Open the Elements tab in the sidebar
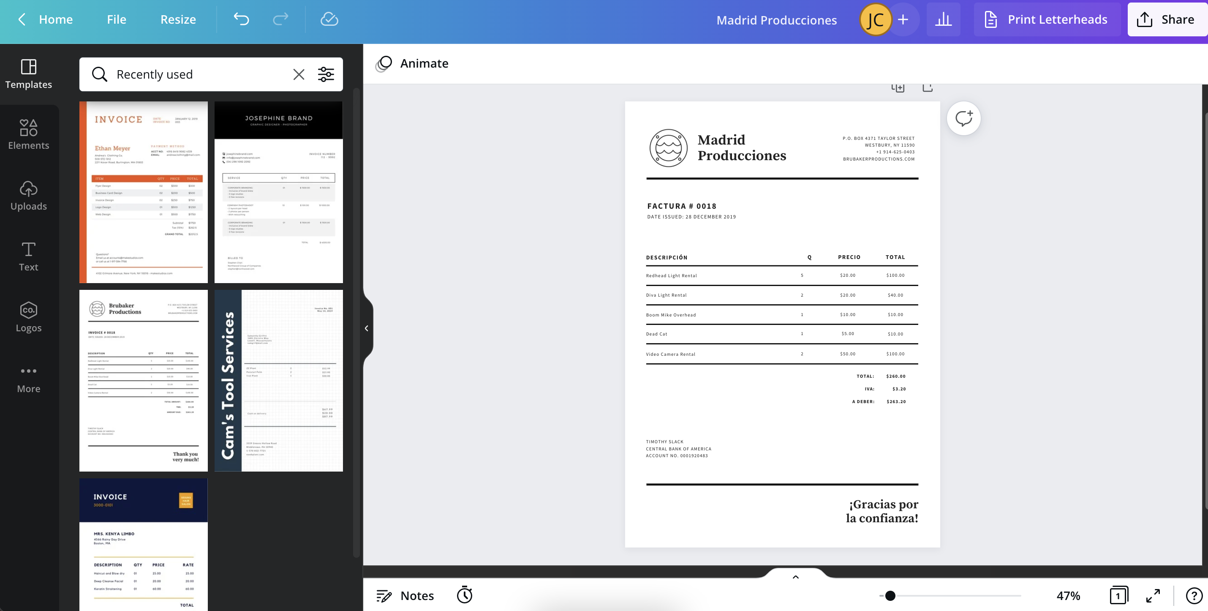This screenshot has height=611, width=1208. tap(29, 135)
